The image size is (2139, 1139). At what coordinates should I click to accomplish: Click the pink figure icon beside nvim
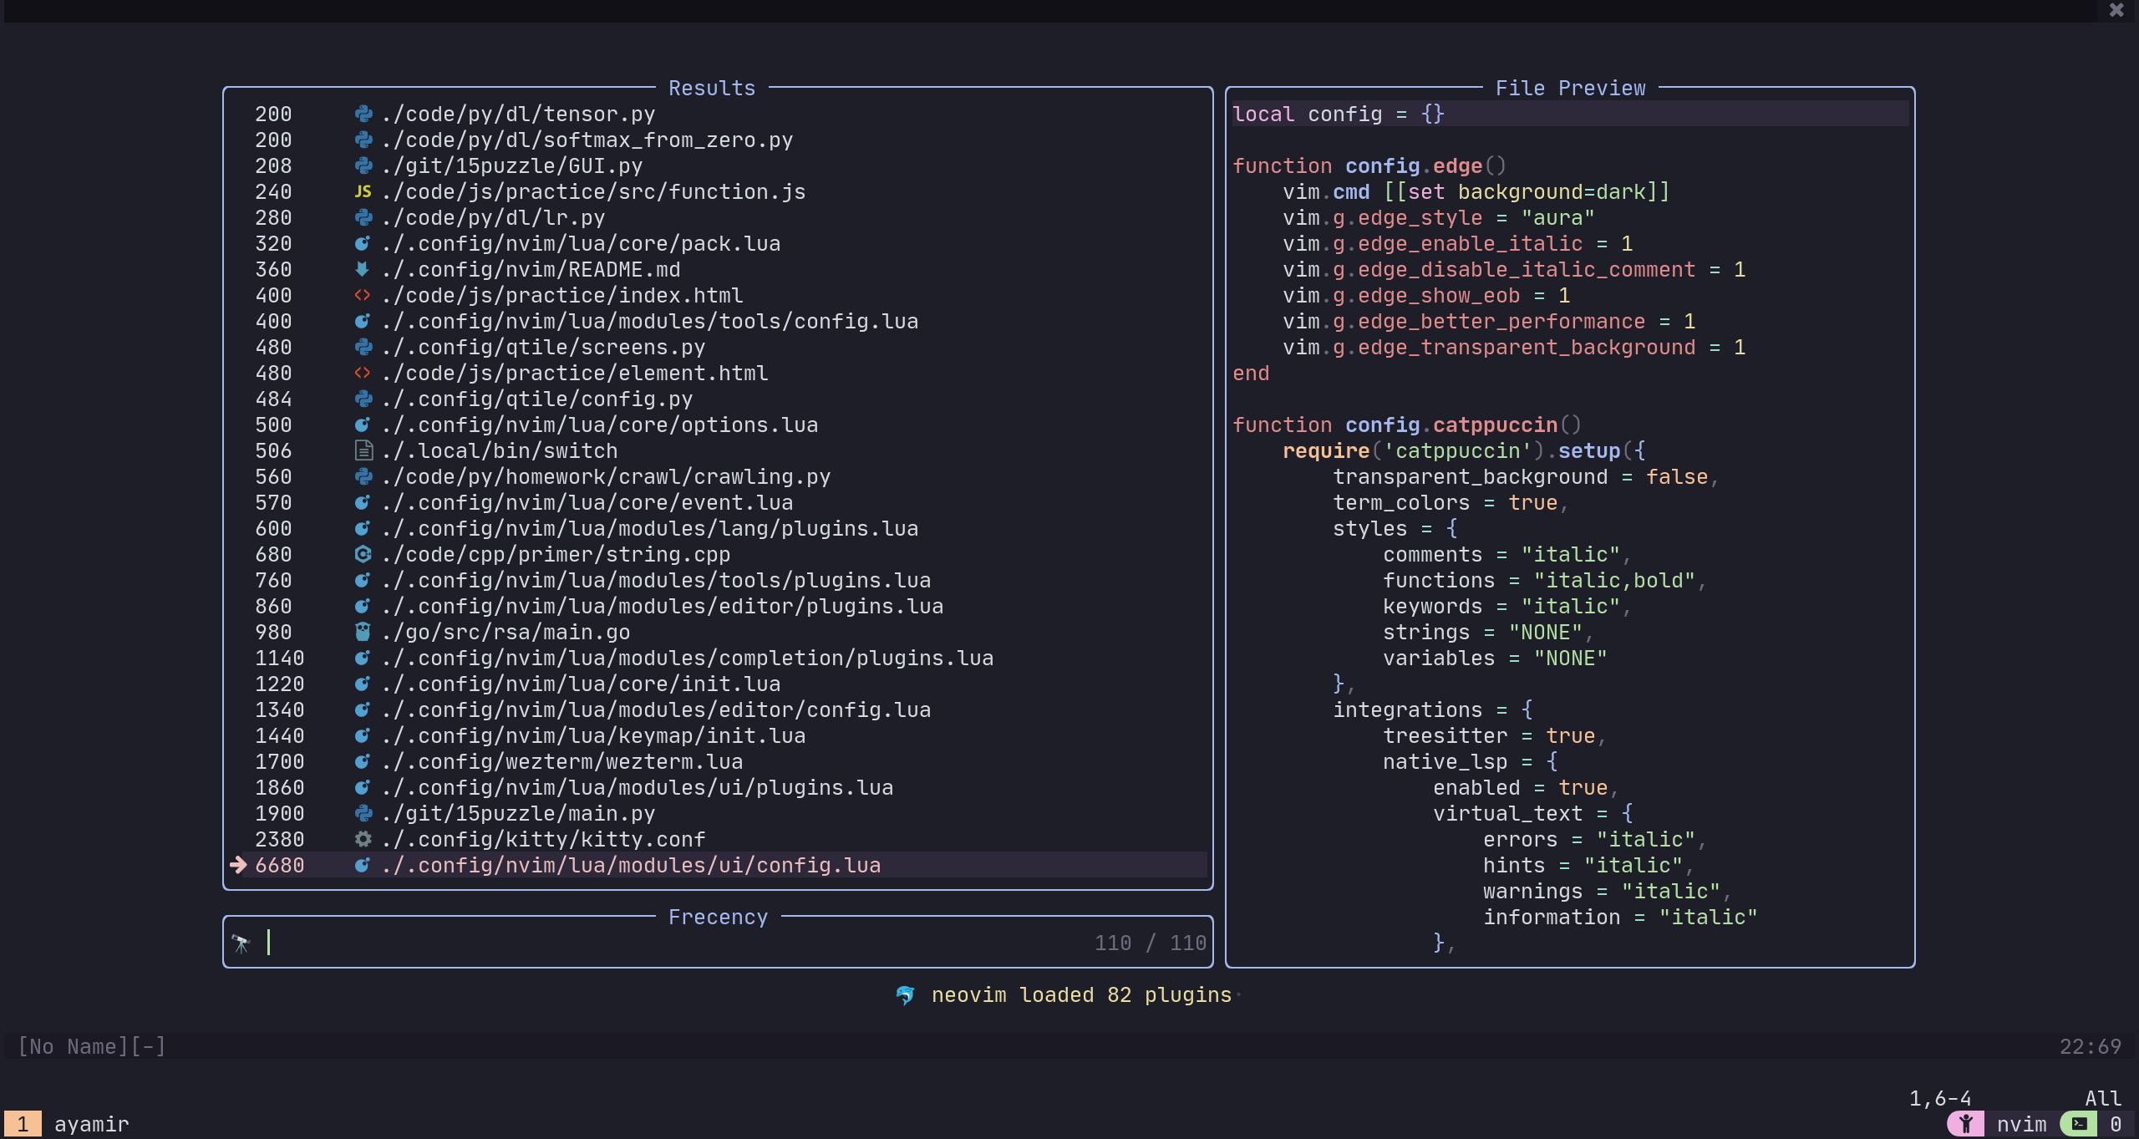(x=1965, y=1124)
